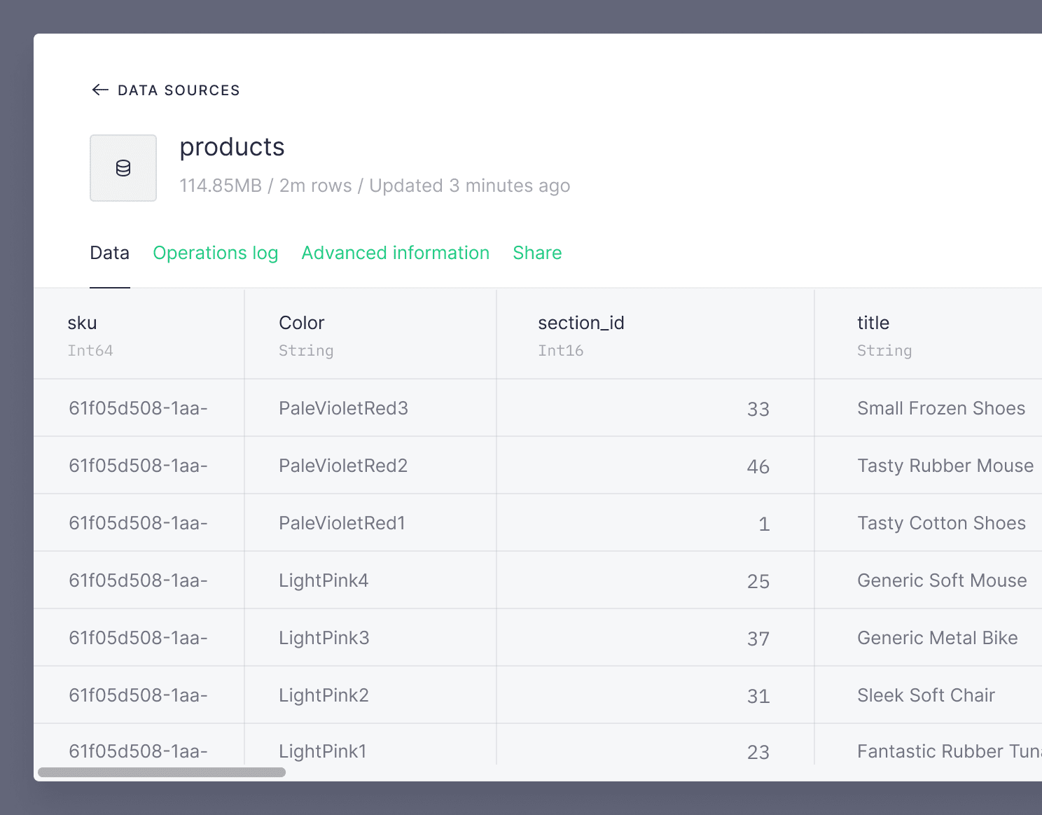
Task: Click the Sleek Soft Chair title
Action: pyautogui.click(x=926, y=695)
